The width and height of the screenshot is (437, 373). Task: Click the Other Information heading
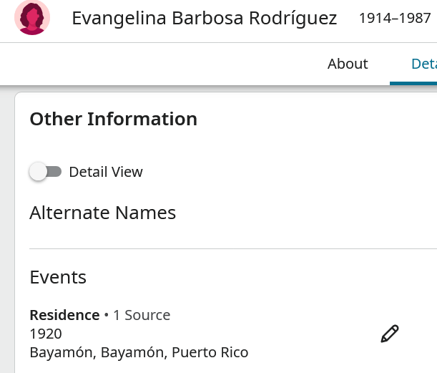113,119
